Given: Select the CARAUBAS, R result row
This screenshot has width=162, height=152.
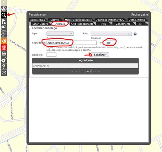Looking at the screenshot, I should (85, 66).
